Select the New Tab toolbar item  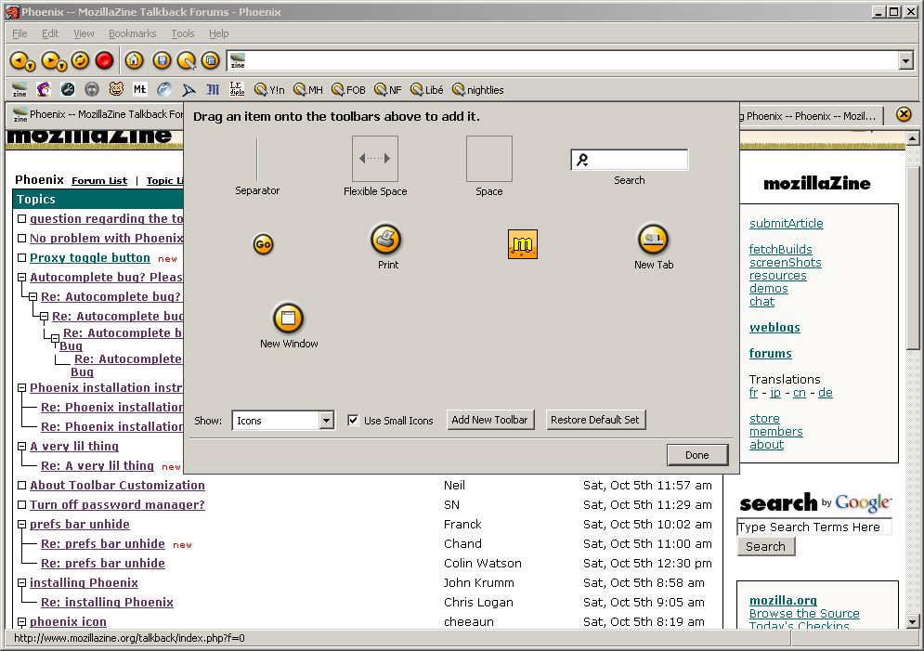[x=653, y=240]
